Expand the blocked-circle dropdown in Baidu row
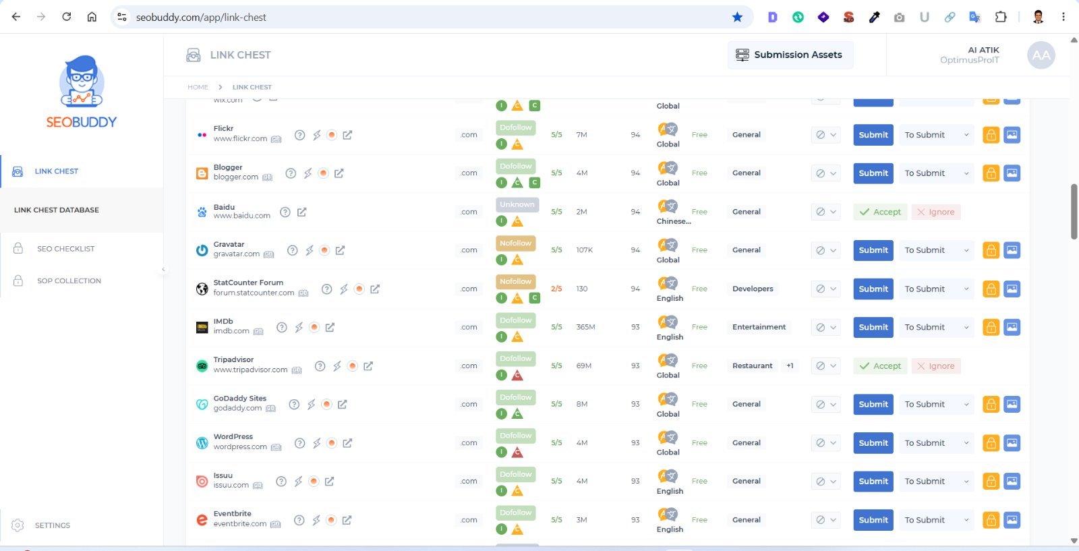Image resolution: width=1079 pixels, height=551 pixels. pyautogui.click(x=826, y=212)
